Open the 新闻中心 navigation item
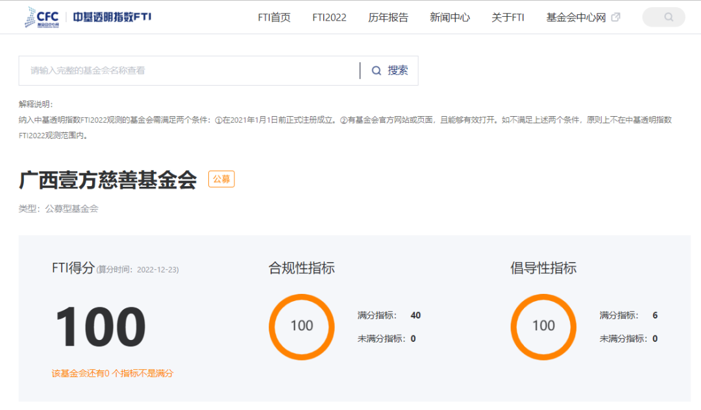This screenshot has width=701, height=410. [x=450, y=18]
